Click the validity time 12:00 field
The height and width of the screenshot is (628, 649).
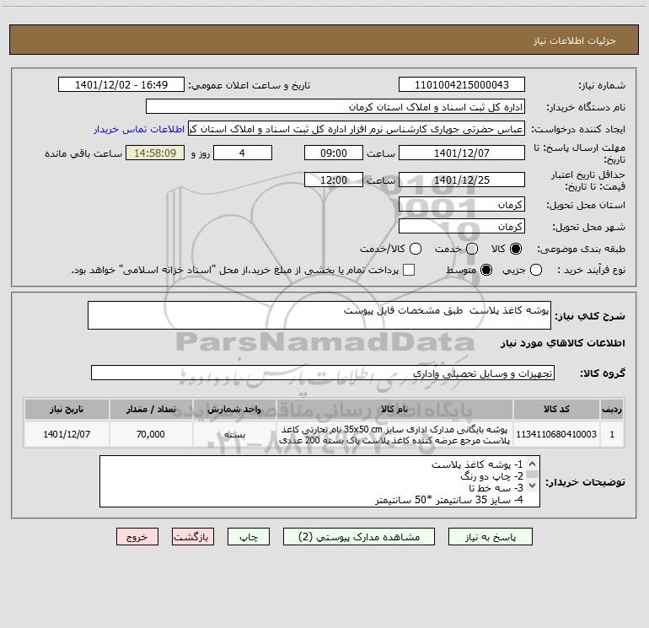pyautogui.click(x=334, y=180)
